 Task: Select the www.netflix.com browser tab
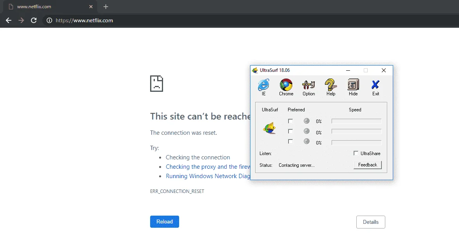click(x=50, y=7)
